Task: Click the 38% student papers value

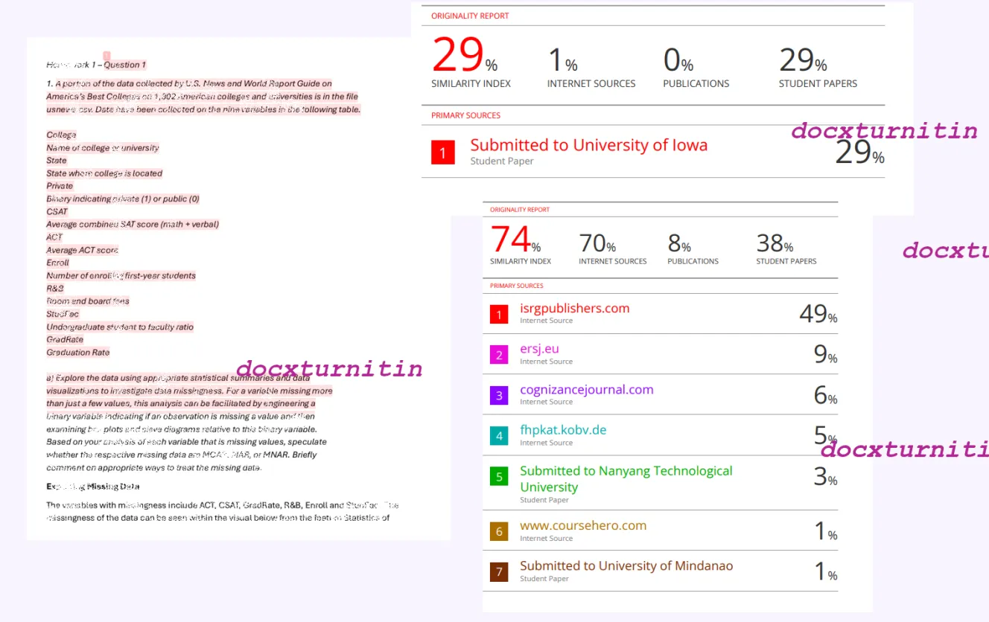Action: coord(775,243)
